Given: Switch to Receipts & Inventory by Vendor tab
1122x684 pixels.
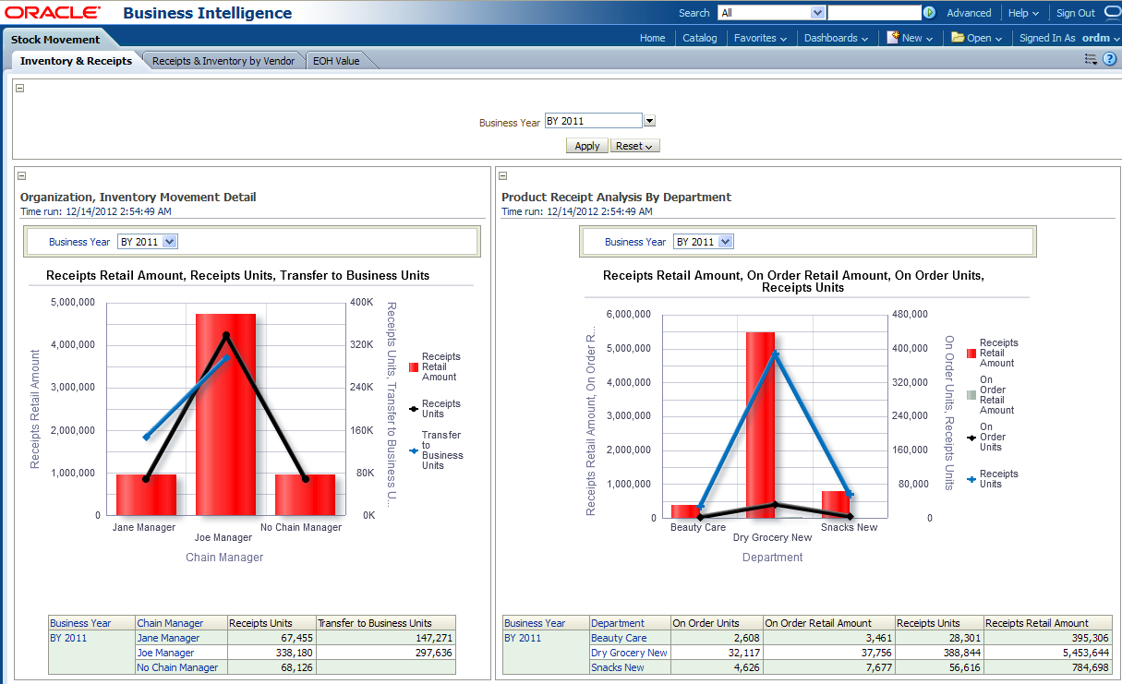Looking at the screenshot, I should click(223, 61).
